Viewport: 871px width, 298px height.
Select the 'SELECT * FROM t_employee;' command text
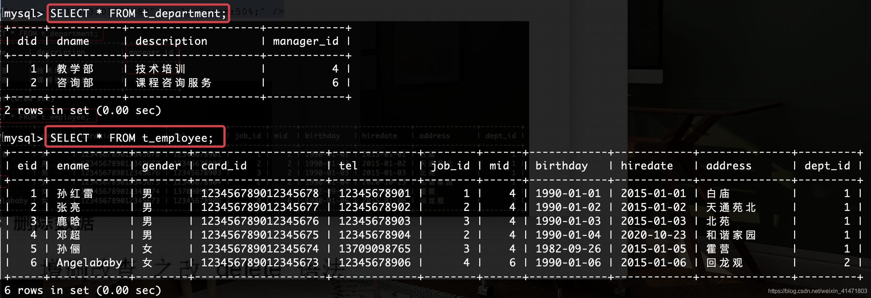[132, 138]
